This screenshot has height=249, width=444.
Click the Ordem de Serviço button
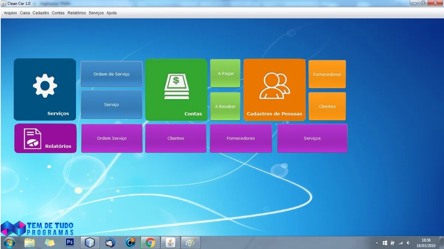point(112,74)
